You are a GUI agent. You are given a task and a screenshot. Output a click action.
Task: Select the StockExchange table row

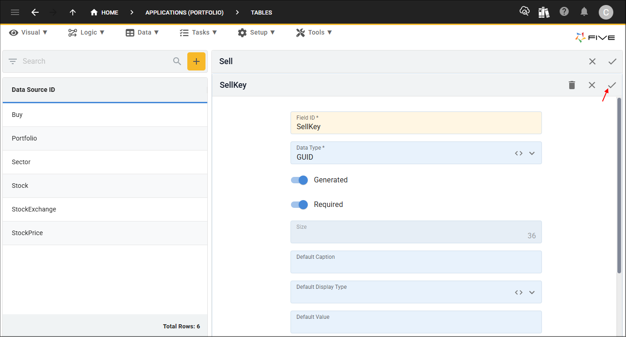pos(105,210)
